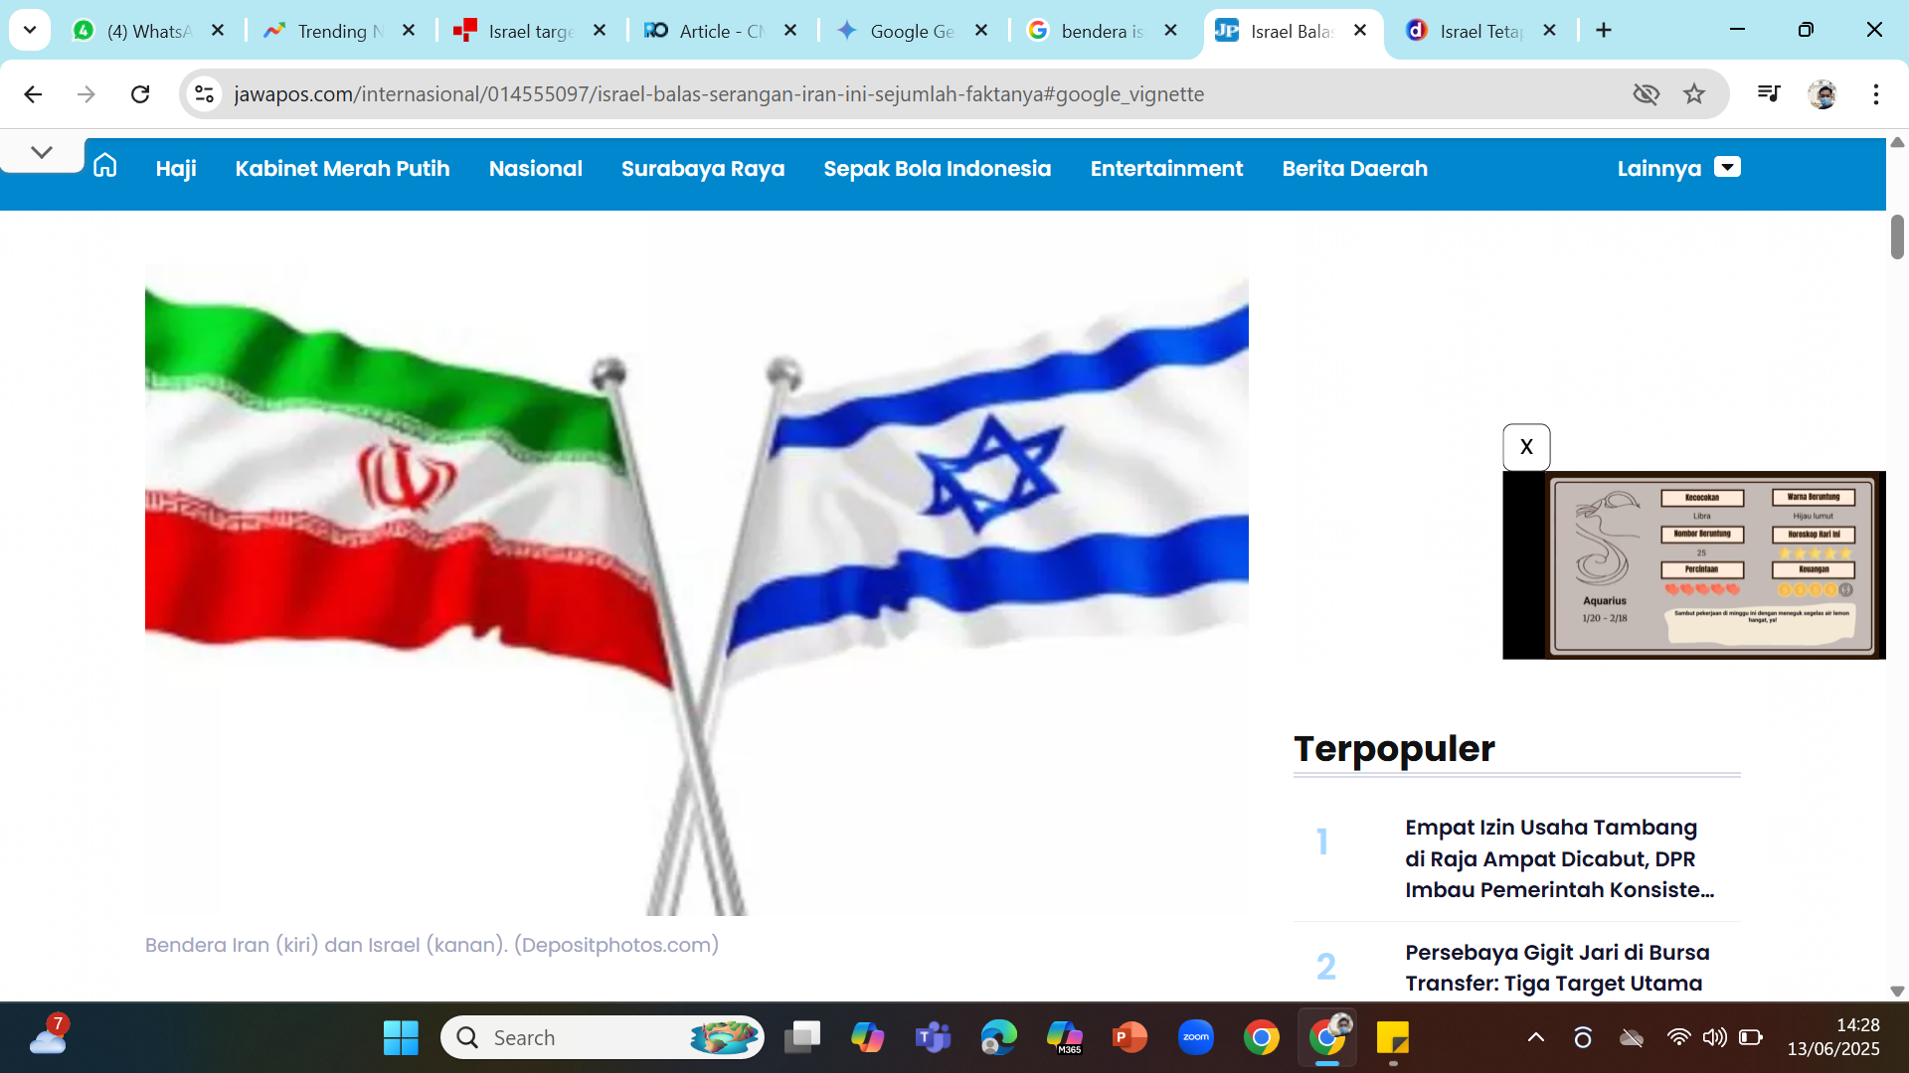Close the WhatsApp tab
The width and height of the screenshot is (1909, 1073).
(218, 31)
